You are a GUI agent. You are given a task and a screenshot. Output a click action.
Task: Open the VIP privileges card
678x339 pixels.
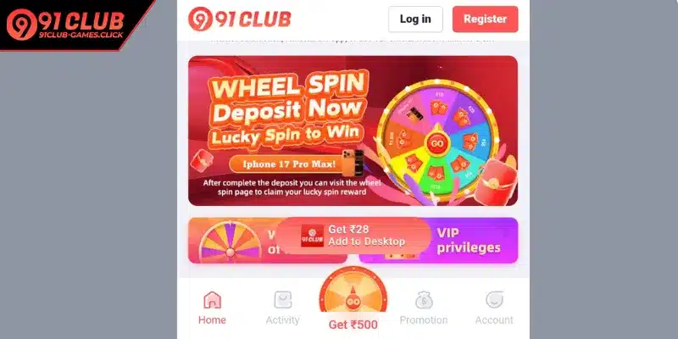coord(438,241)
